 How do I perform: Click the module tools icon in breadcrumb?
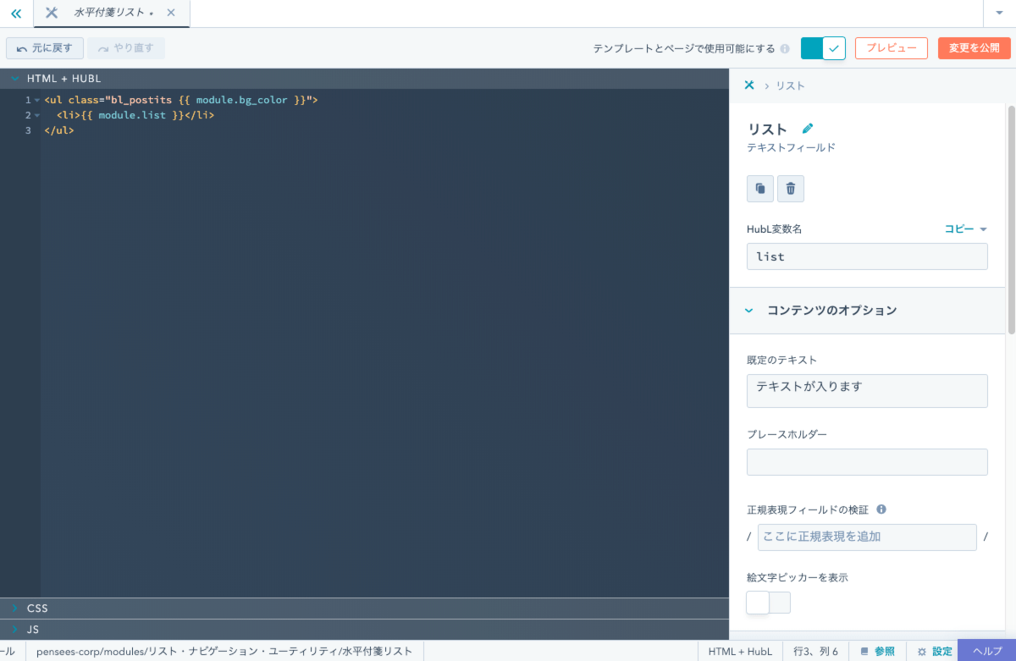(748, 85)
